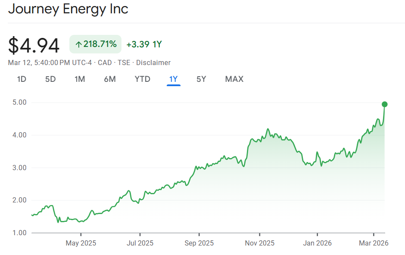Click the Sep 2025 axis label

click(x=199, y=243)
